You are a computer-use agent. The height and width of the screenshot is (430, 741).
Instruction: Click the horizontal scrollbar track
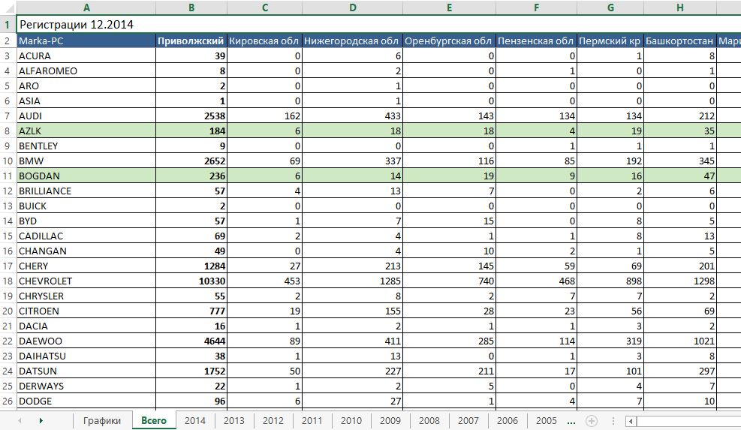(x=687, y=421)
